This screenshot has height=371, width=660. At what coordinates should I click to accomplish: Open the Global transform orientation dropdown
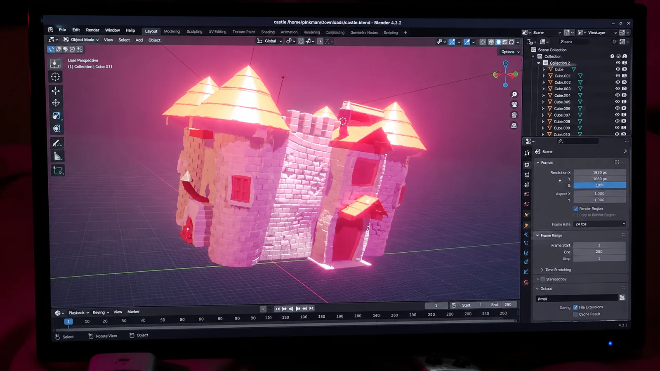coord(270,41)
